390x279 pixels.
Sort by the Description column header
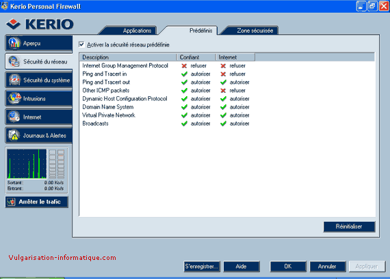click(128, 57)
